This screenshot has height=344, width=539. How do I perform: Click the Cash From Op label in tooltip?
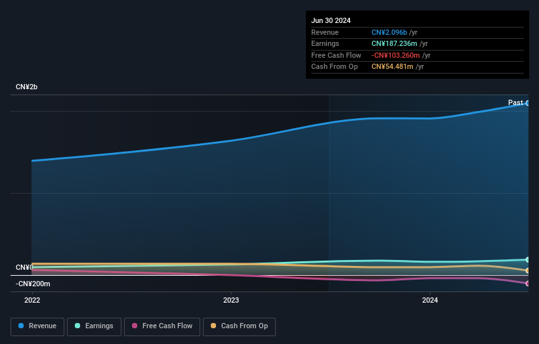click(334, 67)
